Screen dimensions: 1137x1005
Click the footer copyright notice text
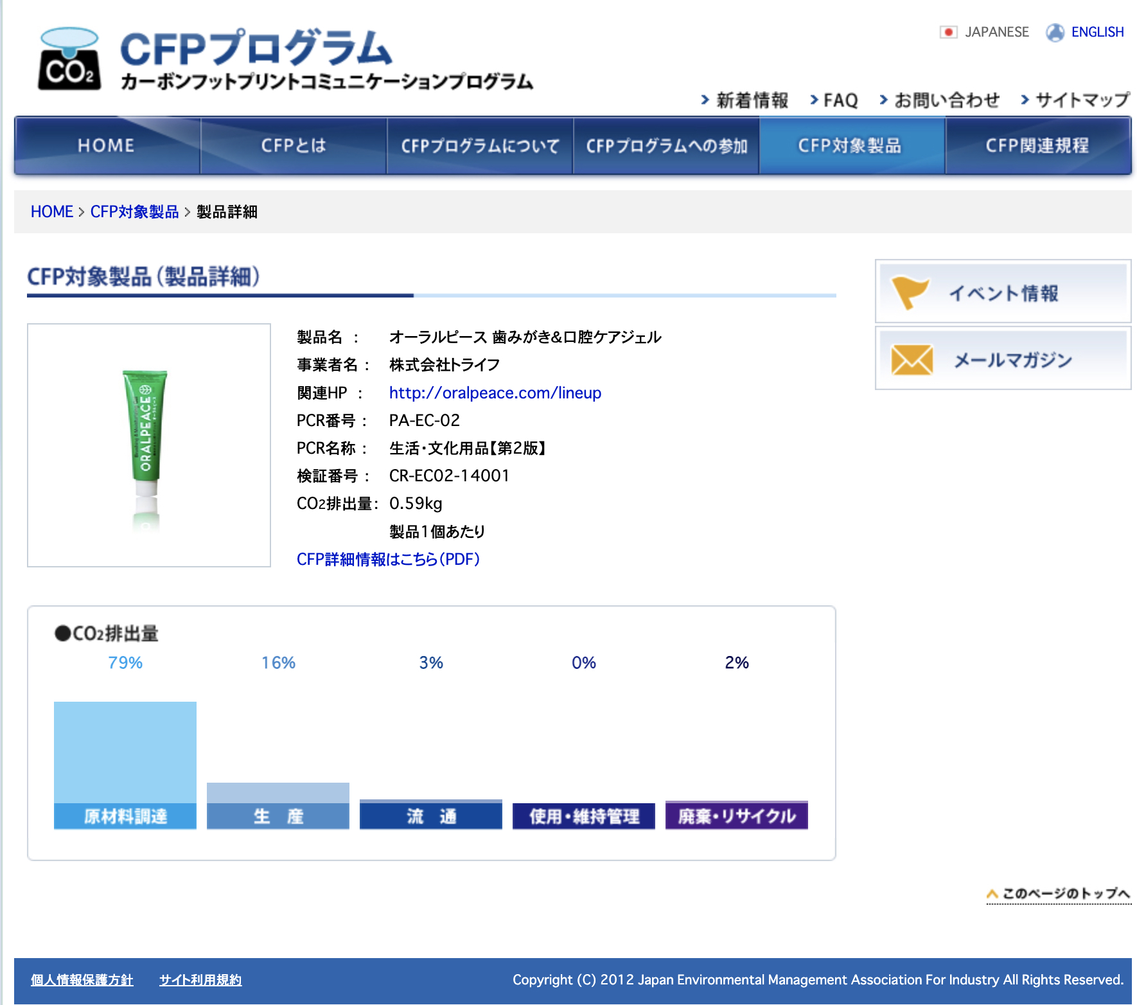pos(818,980)
